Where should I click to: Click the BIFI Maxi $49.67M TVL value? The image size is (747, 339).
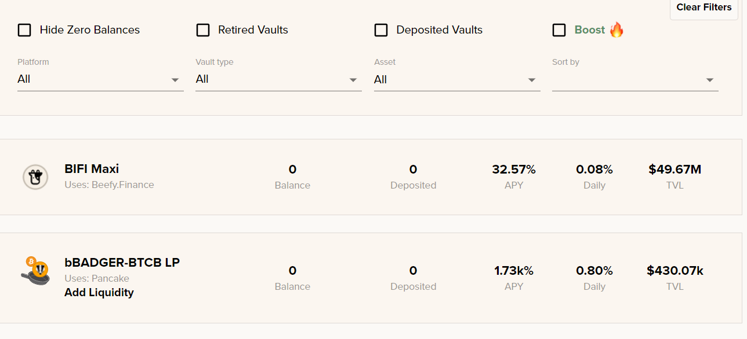click(675, 169)
